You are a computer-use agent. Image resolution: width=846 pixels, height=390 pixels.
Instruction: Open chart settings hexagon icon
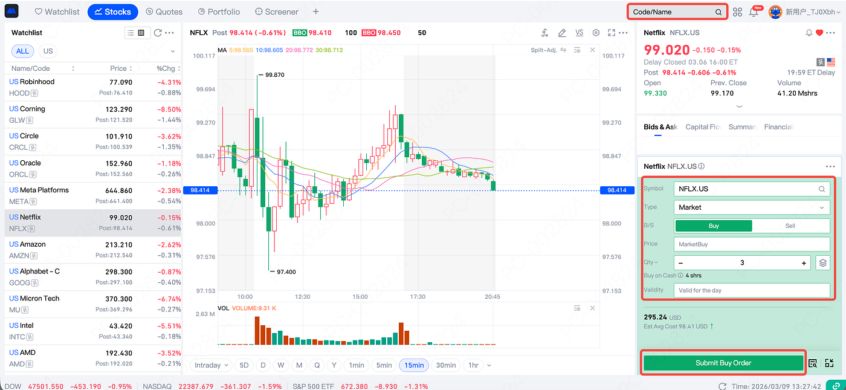tap(596, 33)
